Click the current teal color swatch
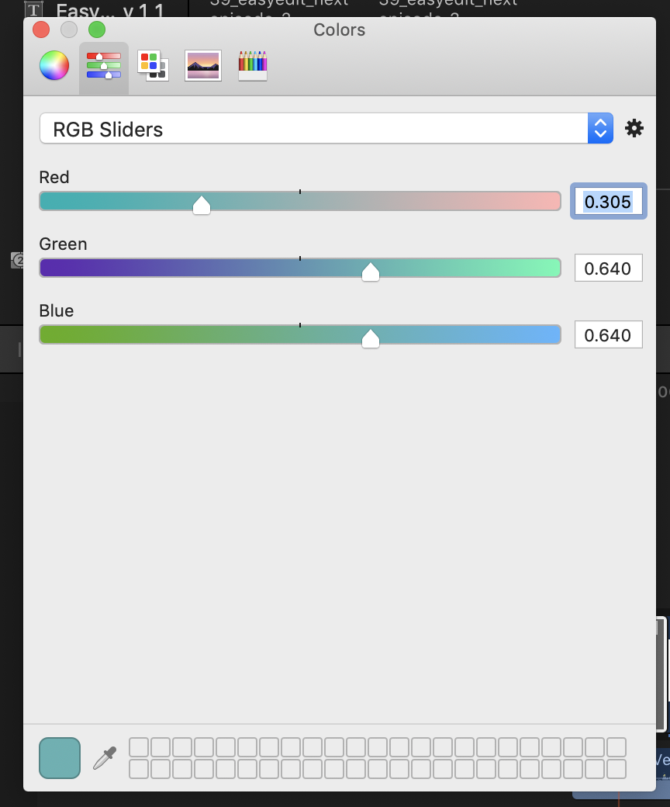 60,758
